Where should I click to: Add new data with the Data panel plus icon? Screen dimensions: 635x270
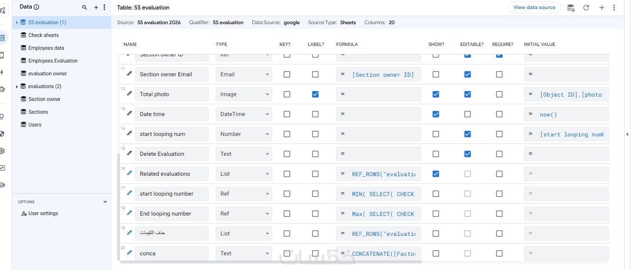[x=96, y=8]
